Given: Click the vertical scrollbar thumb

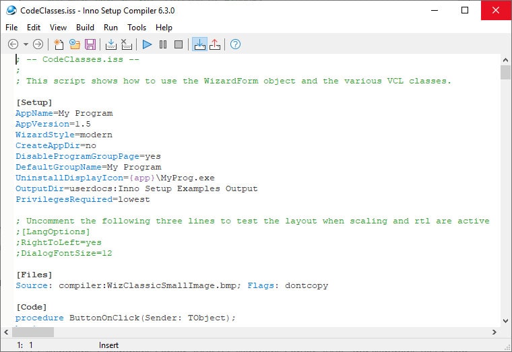Looking at the screenshot, I should pos(505,72).
